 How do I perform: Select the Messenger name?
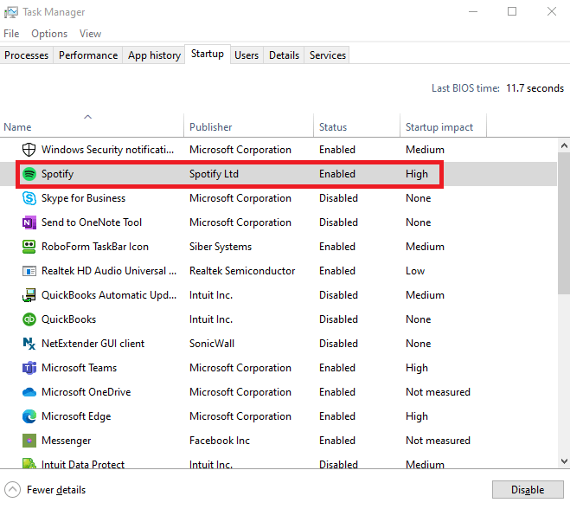pos(66,441)
